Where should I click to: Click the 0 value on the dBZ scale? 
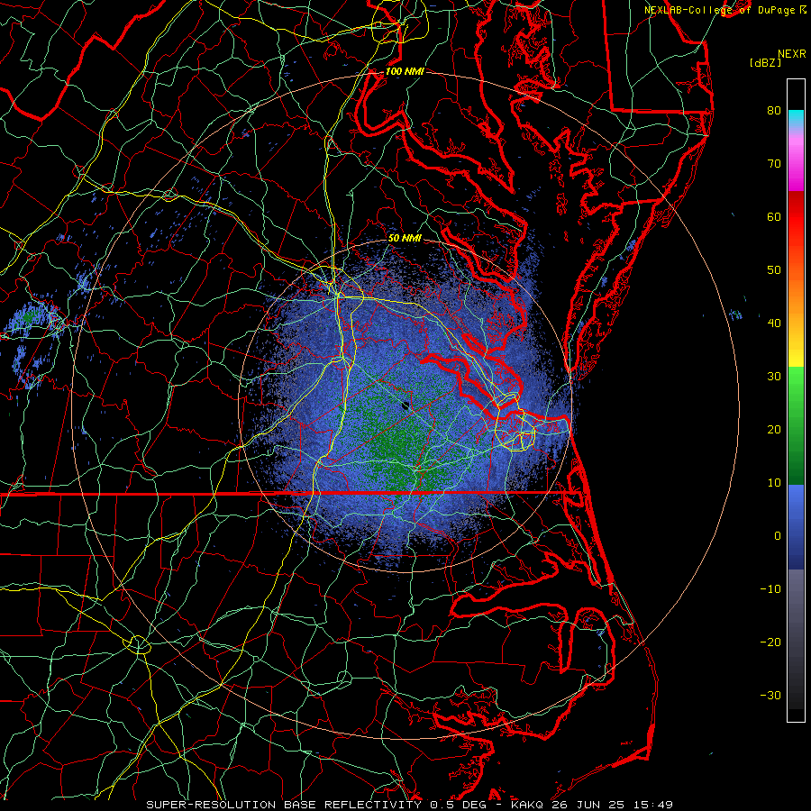click(778, 536)
